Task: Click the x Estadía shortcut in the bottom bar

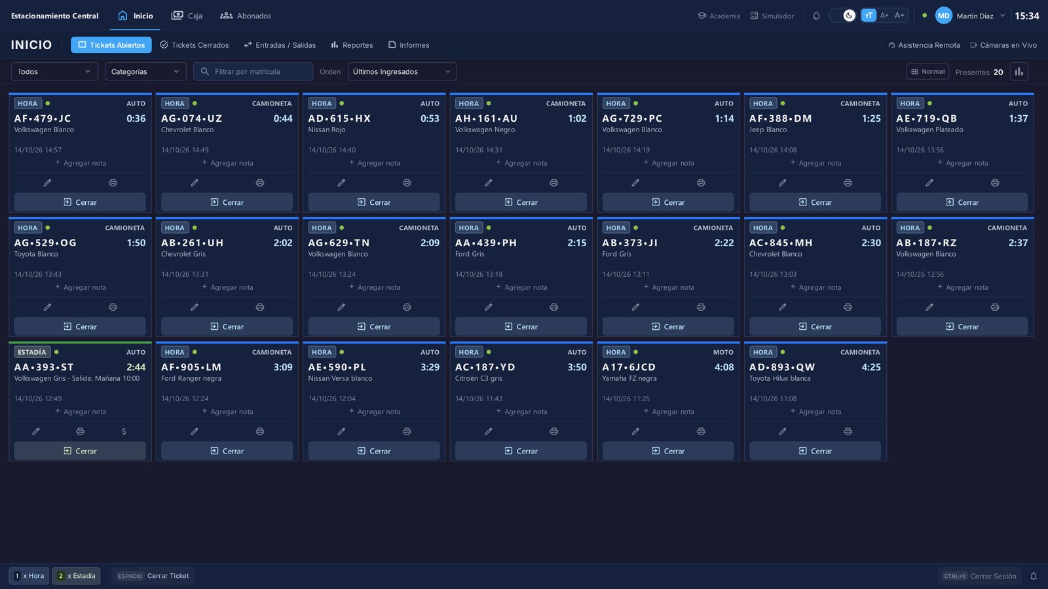Action: [76, 576]
